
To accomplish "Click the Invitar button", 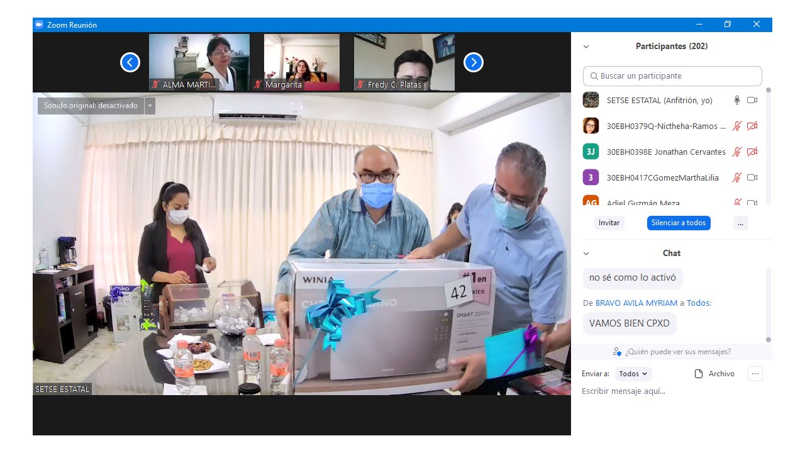I will pyautogui.click(x=609, y=223).
